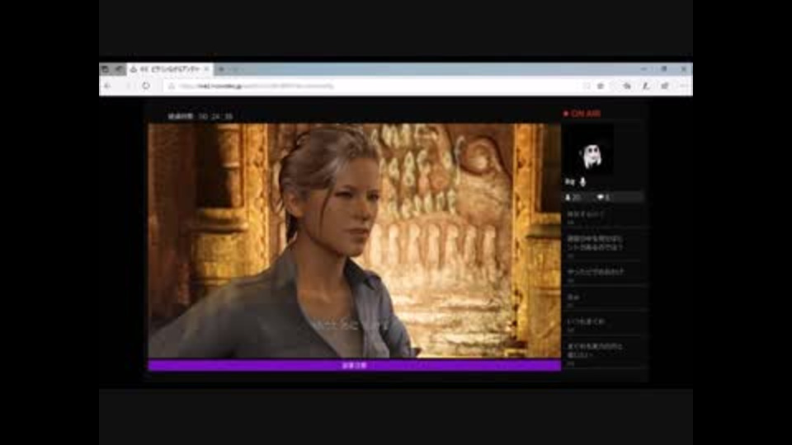This screenshot has height=445, width=792.
Task: Select the first comment in list
Action: click(604, 218)
